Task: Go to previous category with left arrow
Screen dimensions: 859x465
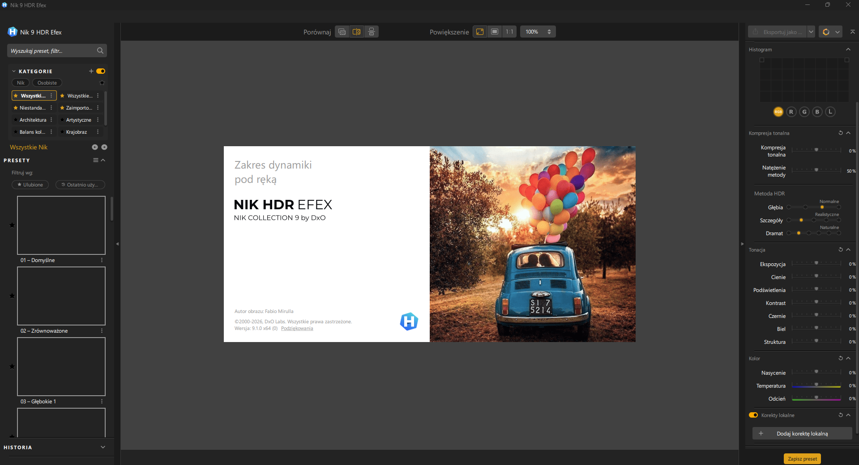Action: click(x=95, y=147)
